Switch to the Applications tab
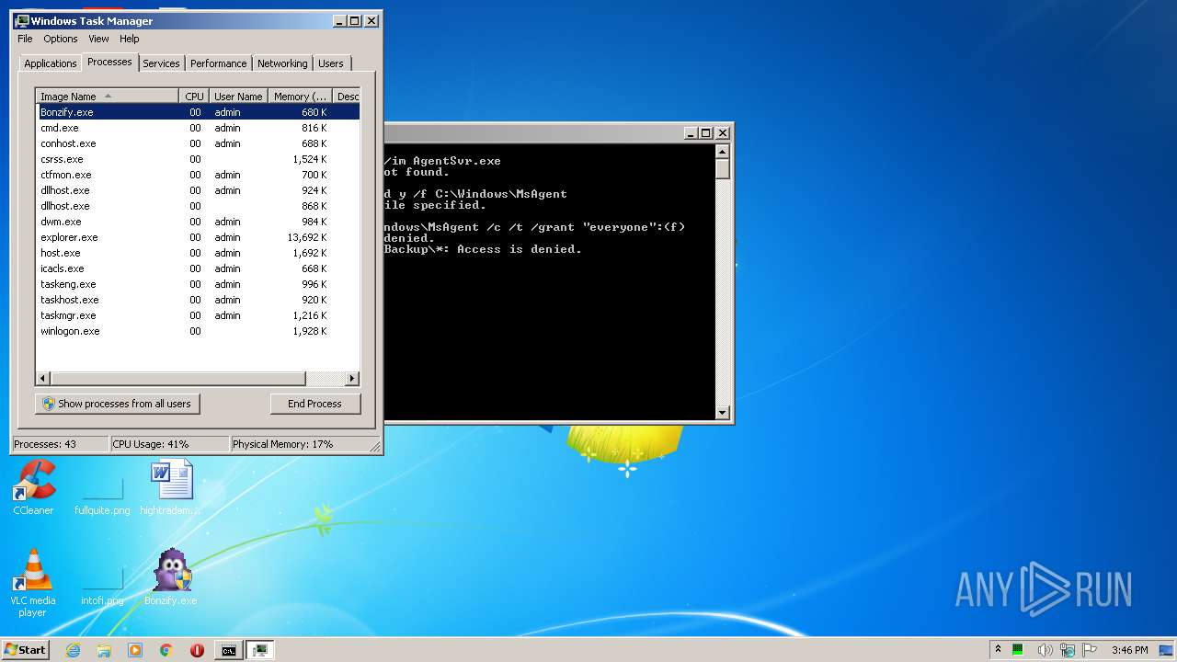The image size is (1177, 662). tap(50, 63)
